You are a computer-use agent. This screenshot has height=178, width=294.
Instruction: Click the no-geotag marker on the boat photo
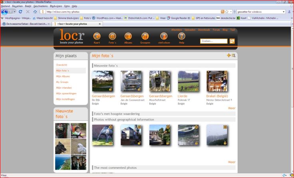coord(196,127)
